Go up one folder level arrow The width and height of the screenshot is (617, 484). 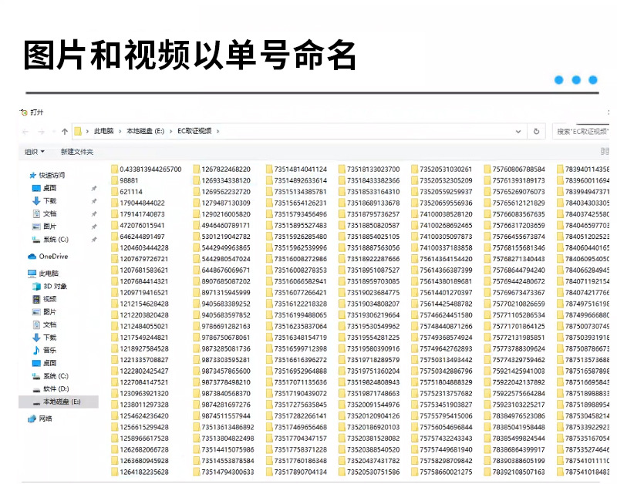point(65,132)
